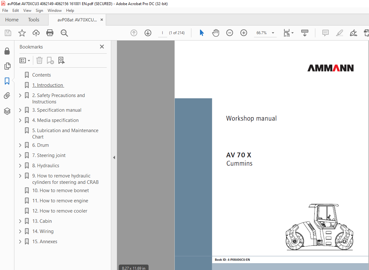369x270 pixels.
Task: Expand the 6. Drum bookmark
Action: (x=20, y=145)
